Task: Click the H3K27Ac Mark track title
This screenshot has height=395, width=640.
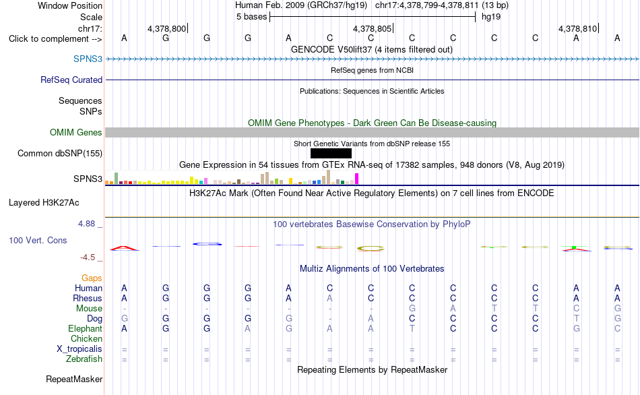Action: (x=372, y=193)
